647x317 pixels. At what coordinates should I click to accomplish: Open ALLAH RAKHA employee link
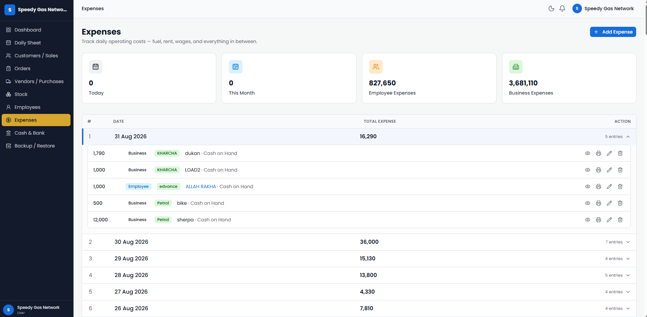click(201, 186)
